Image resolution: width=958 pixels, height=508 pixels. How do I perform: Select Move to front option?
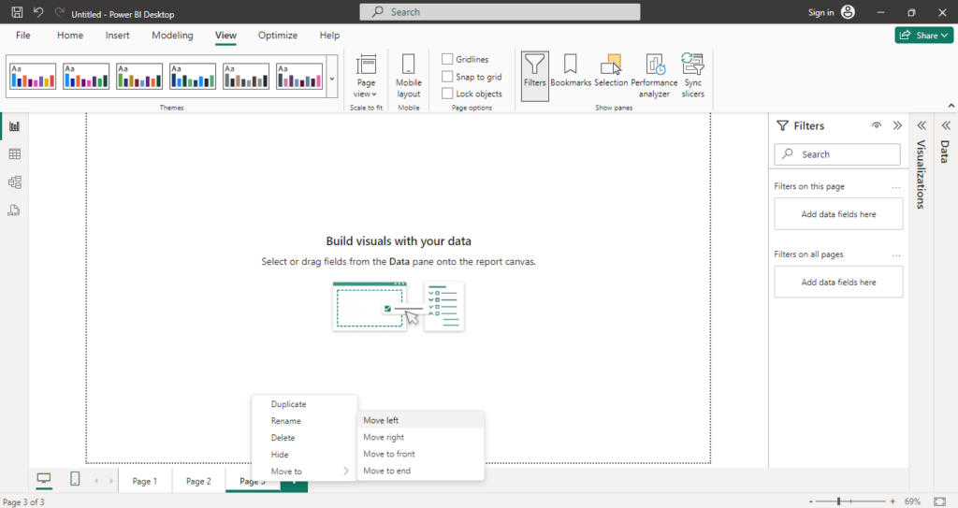pos(420,454)
